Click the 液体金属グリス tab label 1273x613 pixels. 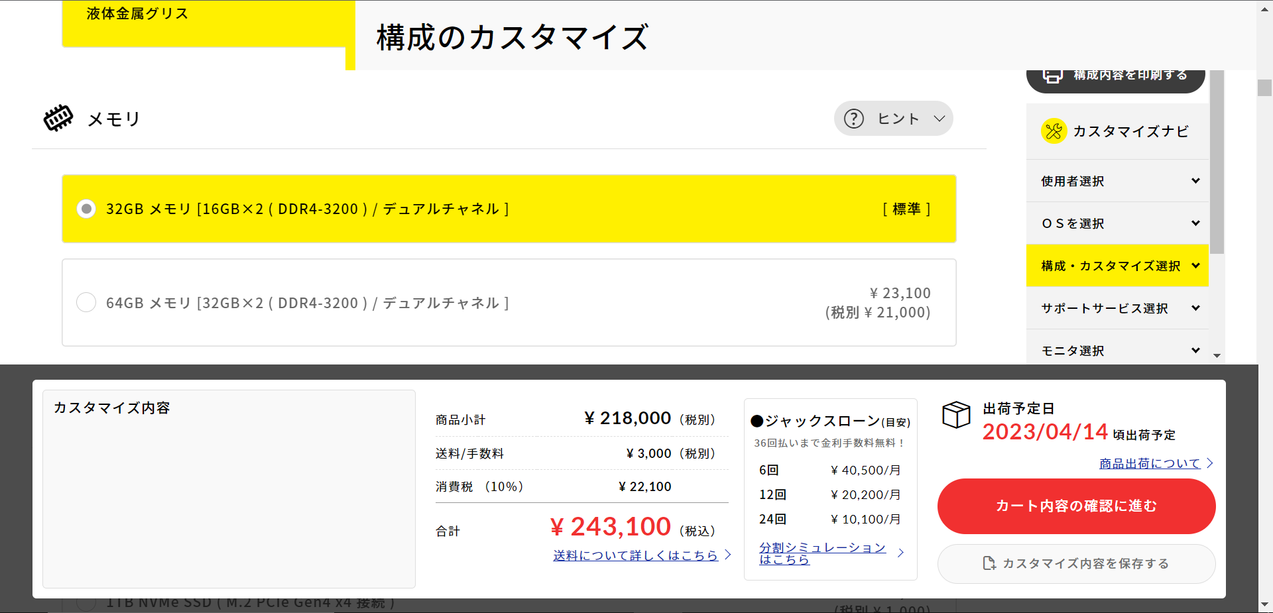click(x=135, y=13)
